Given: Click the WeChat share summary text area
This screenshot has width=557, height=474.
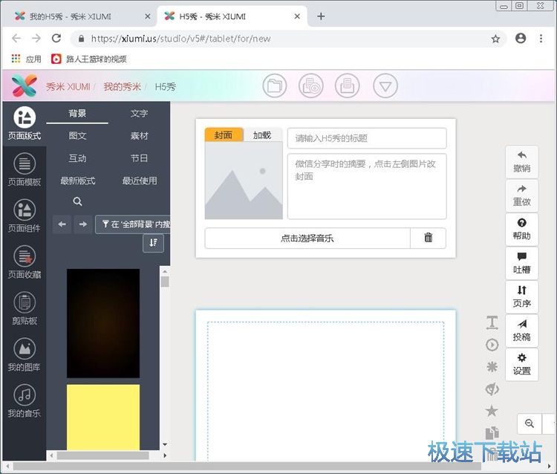Looking at the screenshot, I should pos(367,186).
